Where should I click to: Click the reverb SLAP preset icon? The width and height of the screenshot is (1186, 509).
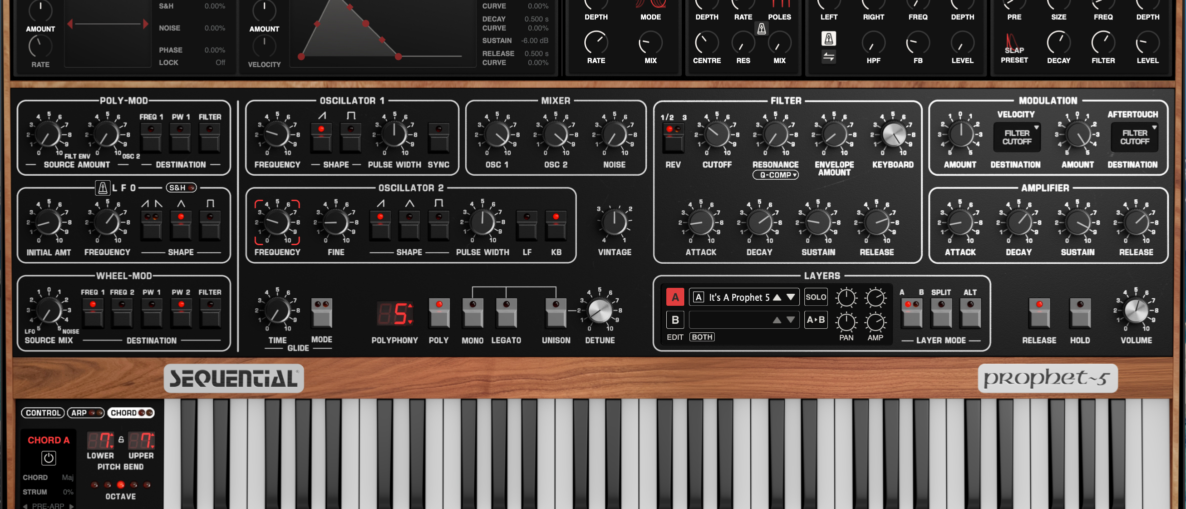click(x=1013, y=43)
